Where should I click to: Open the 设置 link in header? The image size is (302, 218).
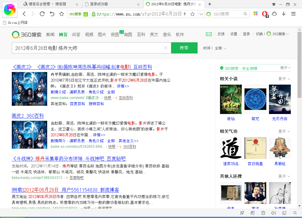[x=234, y=34]
